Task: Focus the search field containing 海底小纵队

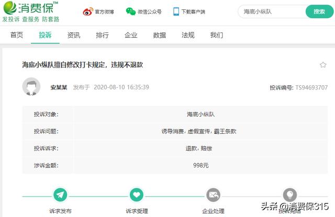Action: pyautogui.click(x=272, y=12)
